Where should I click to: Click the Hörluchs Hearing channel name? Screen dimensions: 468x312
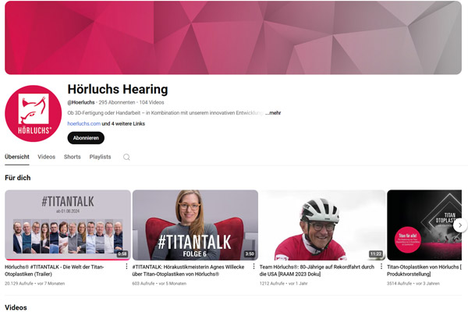[118, 89]
